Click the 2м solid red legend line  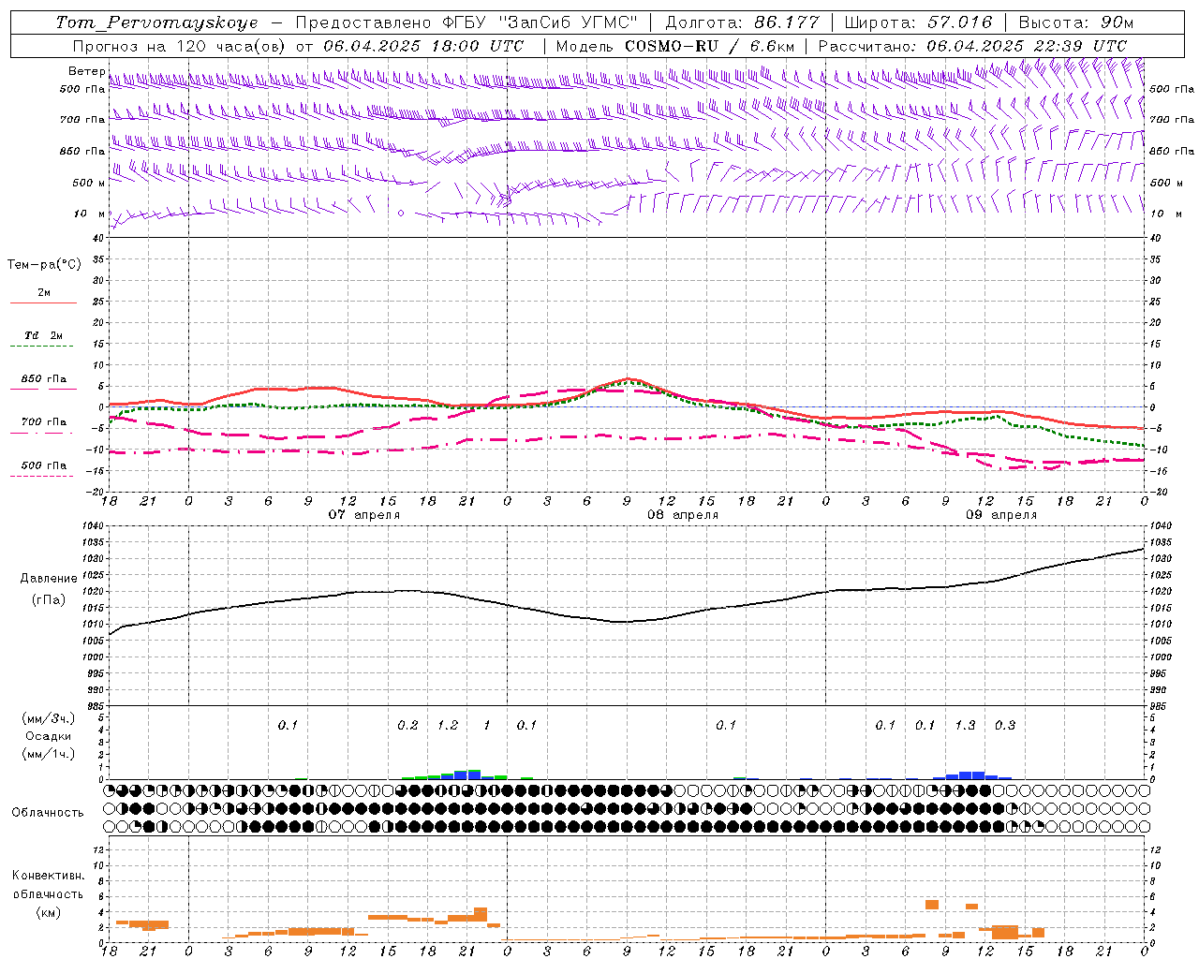tap(43, 302)
